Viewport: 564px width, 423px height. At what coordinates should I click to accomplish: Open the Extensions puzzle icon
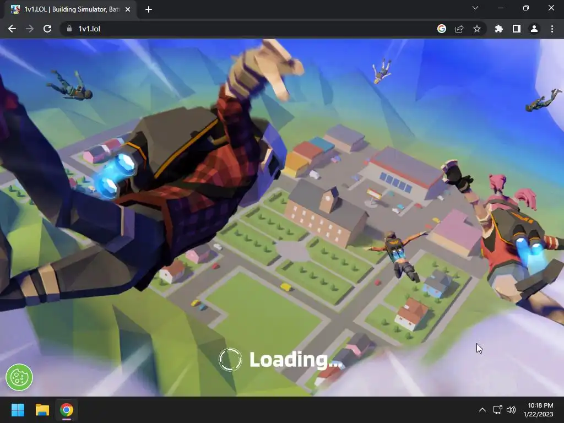(499, 29)
